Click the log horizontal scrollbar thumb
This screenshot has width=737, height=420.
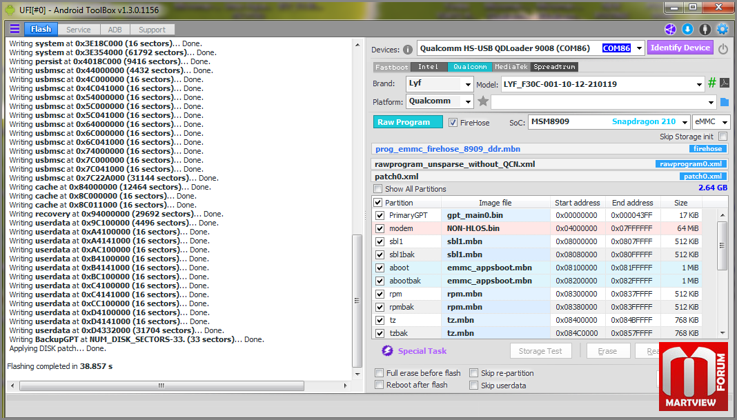[161, 386]
